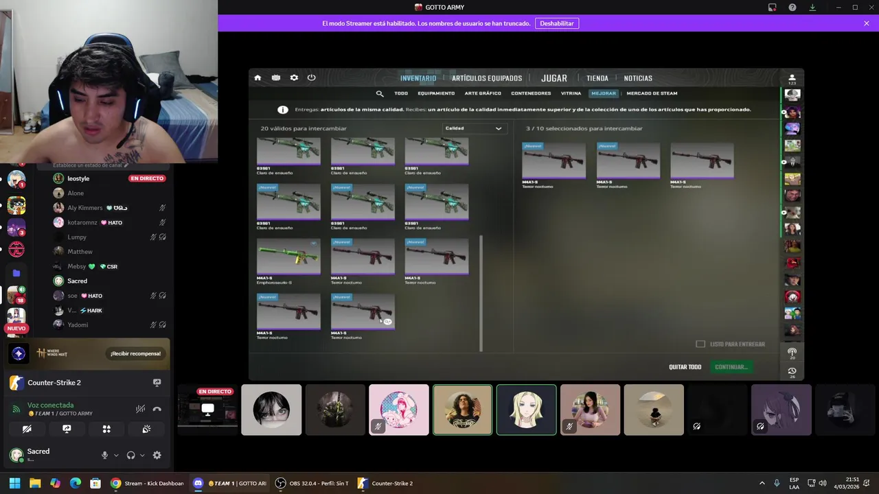The image size is (879, 494).
Task: Turn on camera in Discord voice panel
Action: [27, 429]
